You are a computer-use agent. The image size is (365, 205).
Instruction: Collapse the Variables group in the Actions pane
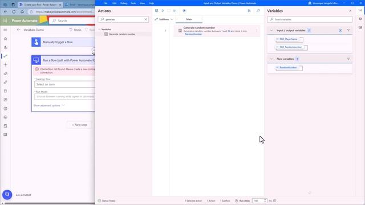[99, 29]
